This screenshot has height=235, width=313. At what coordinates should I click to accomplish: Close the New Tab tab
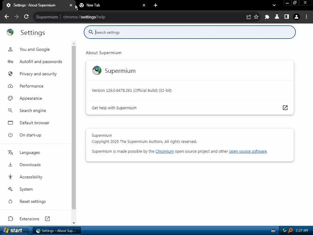pyautogui.click(x=144, y=6)
